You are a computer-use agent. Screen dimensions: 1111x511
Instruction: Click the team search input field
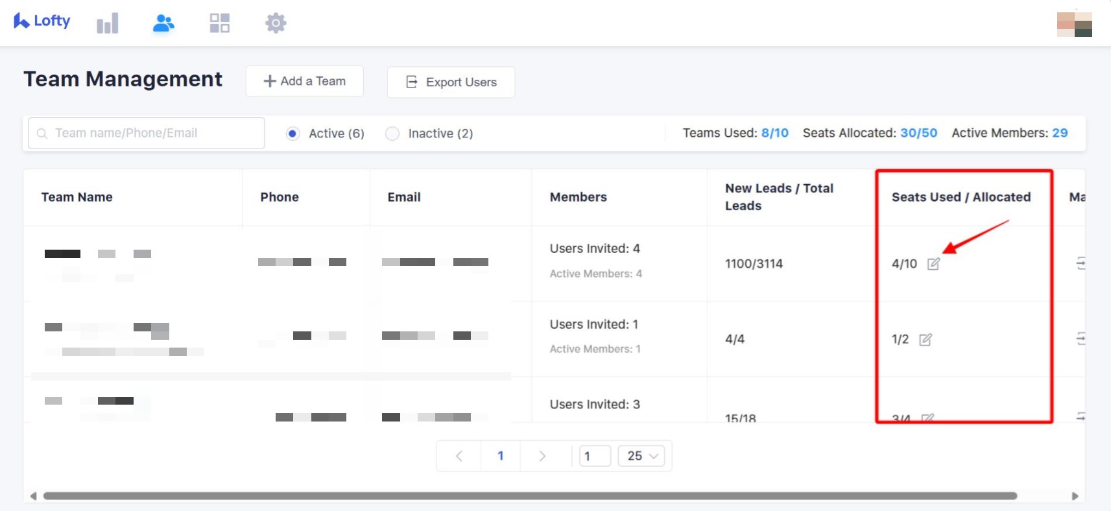click(147, 133)
